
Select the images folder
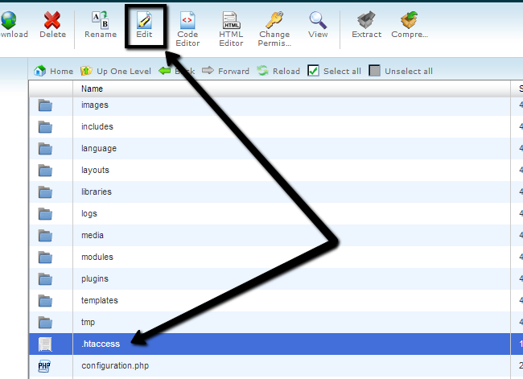click(x=94, y=105)
